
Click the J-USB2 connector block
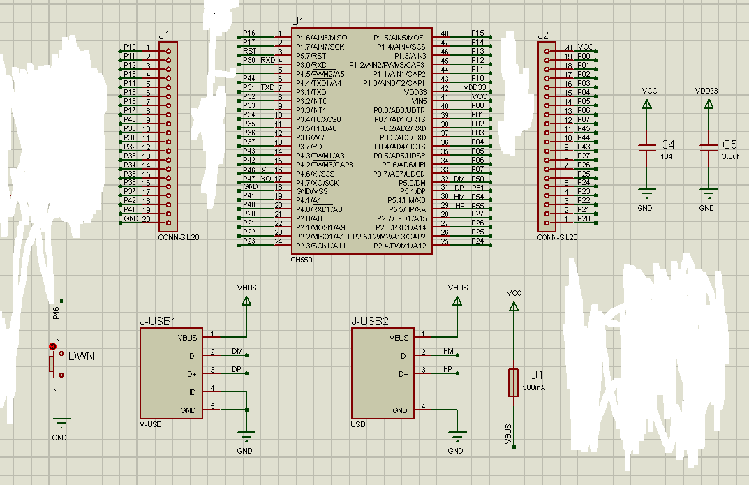coord(382,373)
